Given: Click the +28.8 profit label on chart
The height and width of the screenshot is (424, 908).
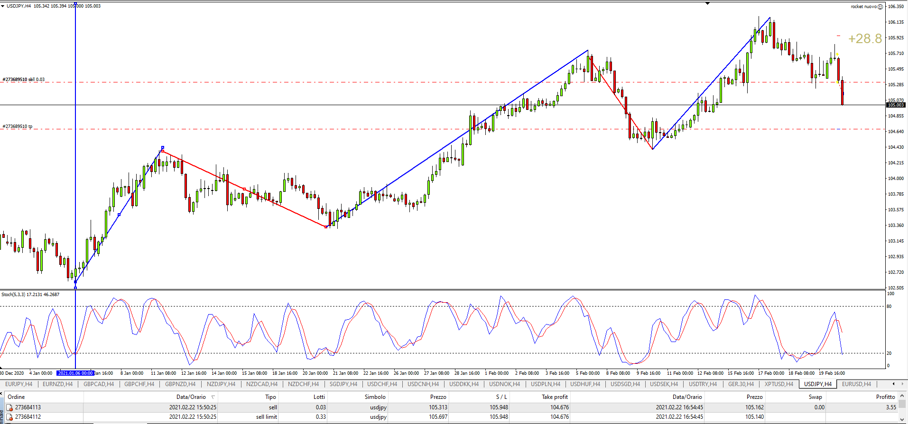Looking at the screenshot, I should [865, 39].
